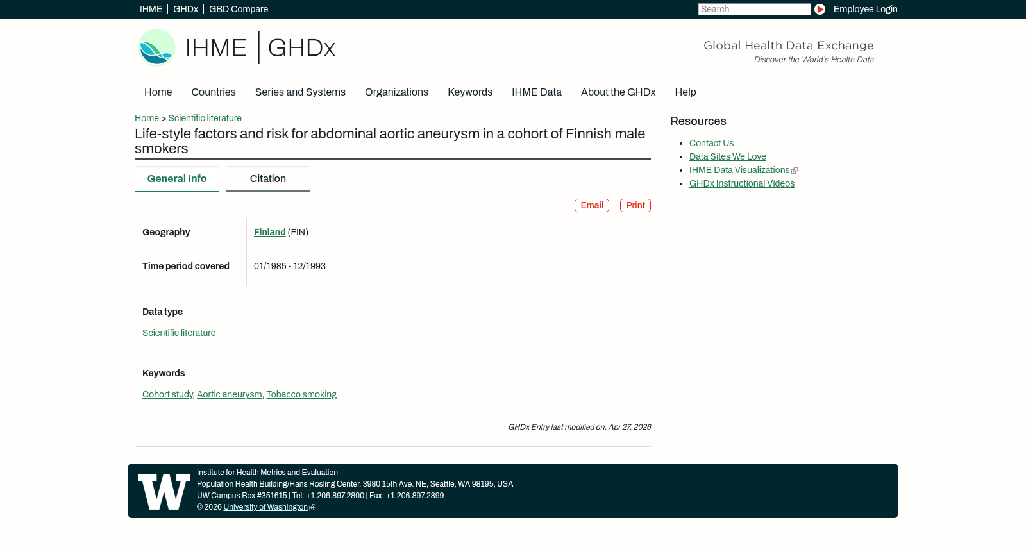Viewport: 1026px width, 552px height.
Task: Click the University of Washington W logo
Action: click(164, 492)
